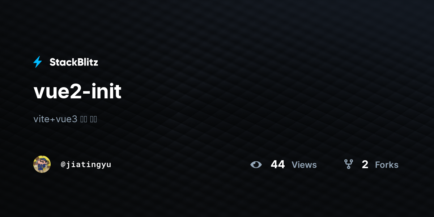Click the 44 view count number

click(x=278, y=165)
